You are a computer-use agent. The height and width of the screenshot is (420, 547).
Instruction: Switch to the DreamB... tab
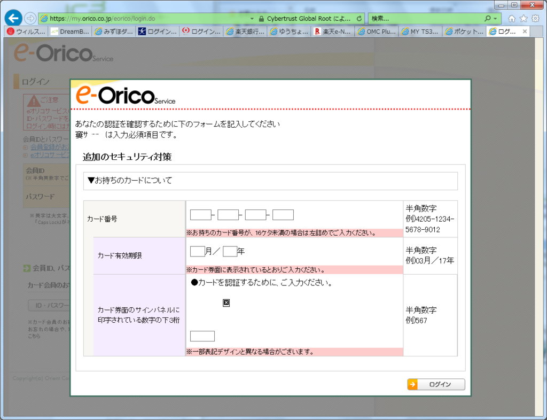tap(70, 32)
